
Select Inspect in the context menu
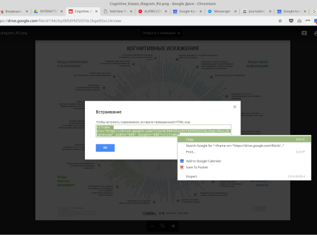(x=244, y=176)
